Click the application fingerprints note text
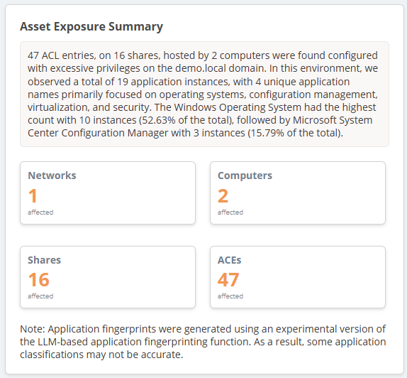This screenshot has width=407, height=378. pyautogui.click(x=203, y=342)
